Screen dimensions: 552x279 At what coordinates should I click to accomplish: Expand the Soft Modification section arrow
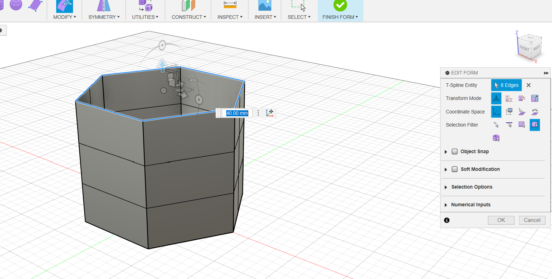click(446, 169)
